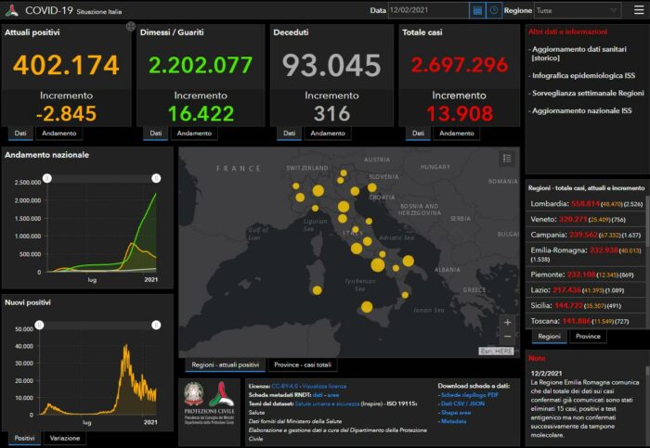Grab left range handle of Nuovi positivi chart
Screen dimensions: 650x448
tap(39, 325)
